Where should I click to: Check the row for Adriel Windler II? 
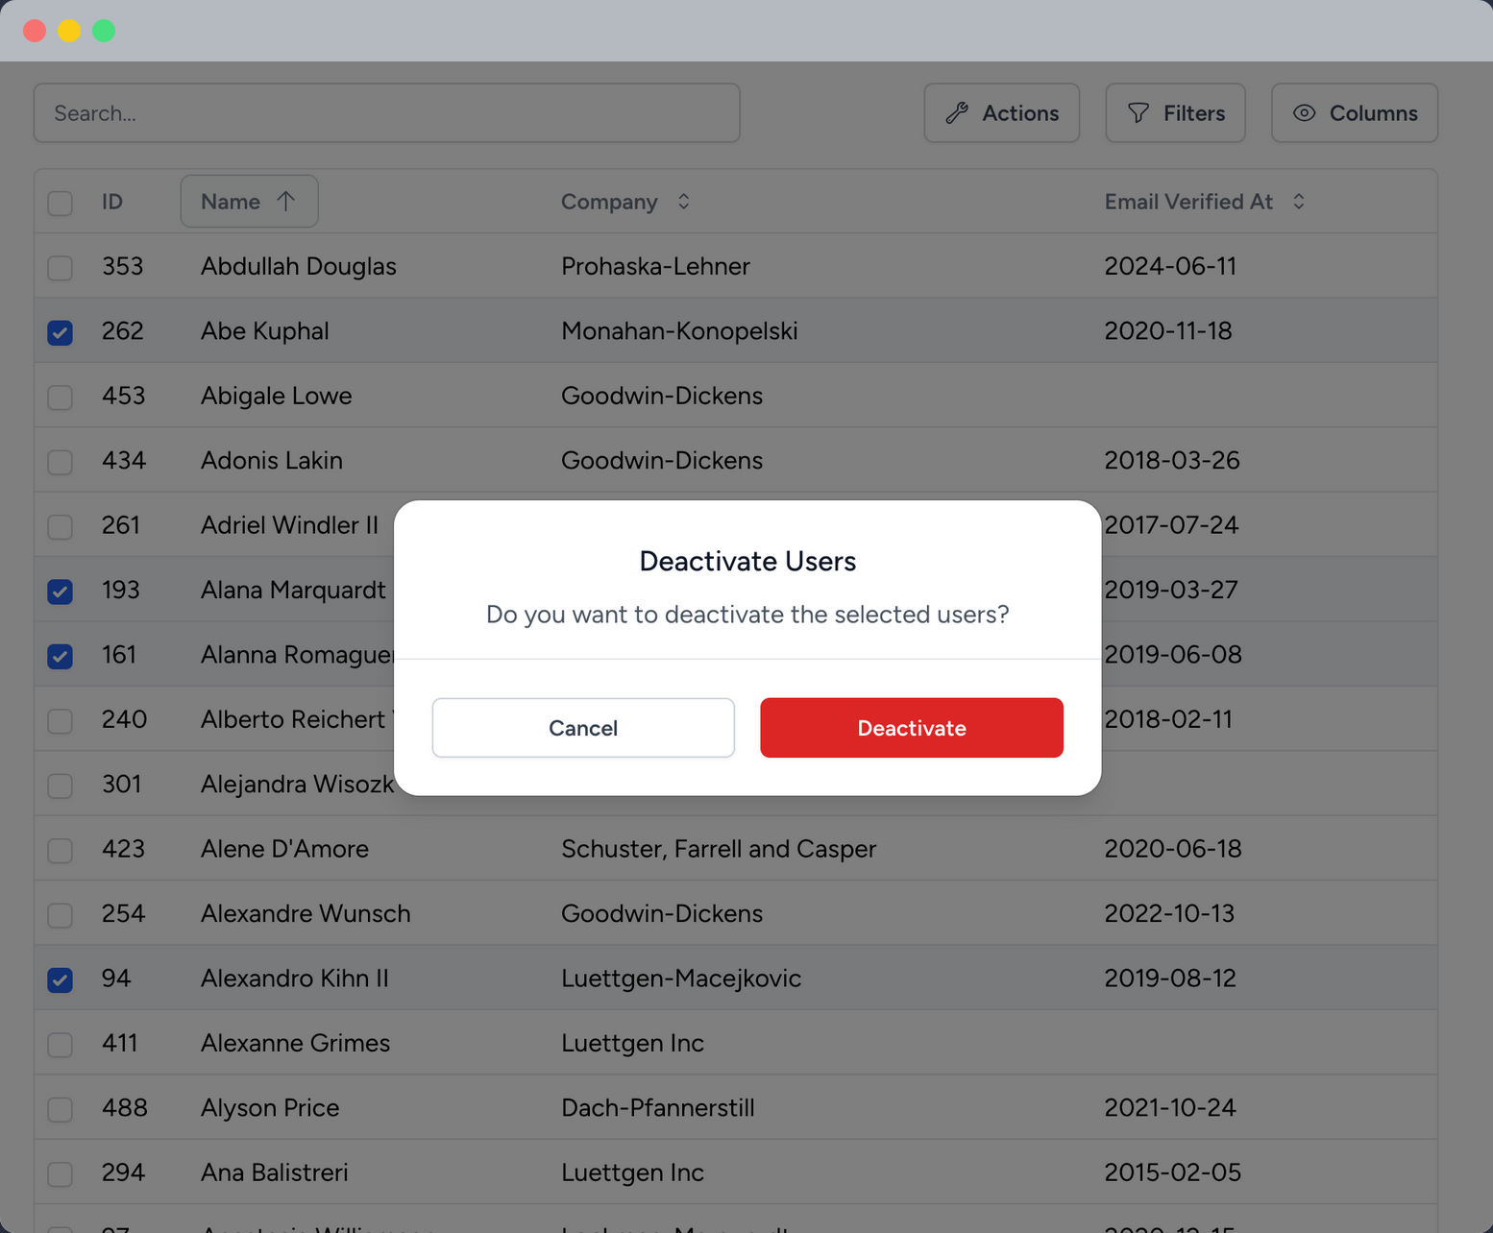pos(61,526)
